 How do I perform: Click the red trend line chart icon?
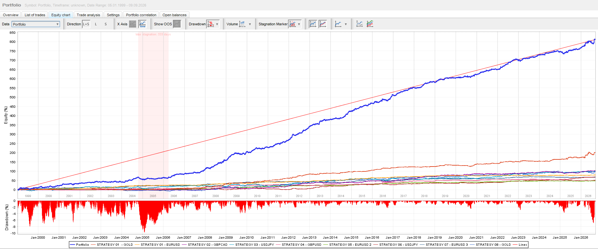point(323,24)
